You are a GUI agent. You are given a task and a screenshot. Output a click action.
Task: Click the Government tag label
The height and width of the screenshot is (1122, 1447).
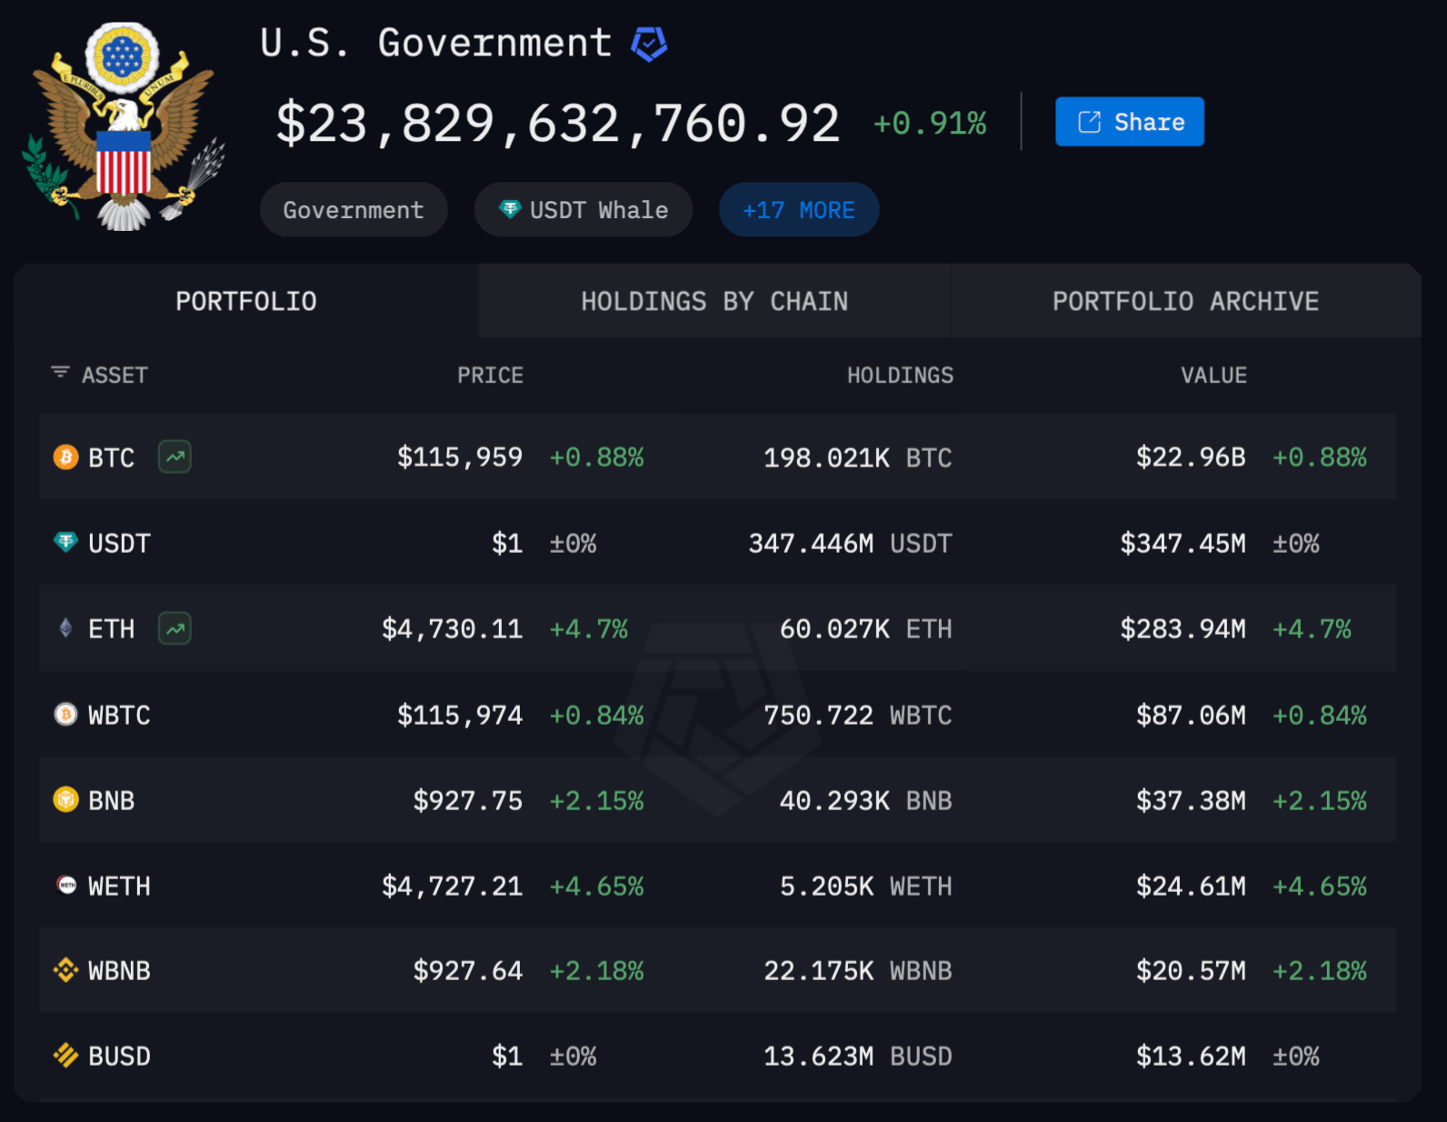(x=354, y=210)
